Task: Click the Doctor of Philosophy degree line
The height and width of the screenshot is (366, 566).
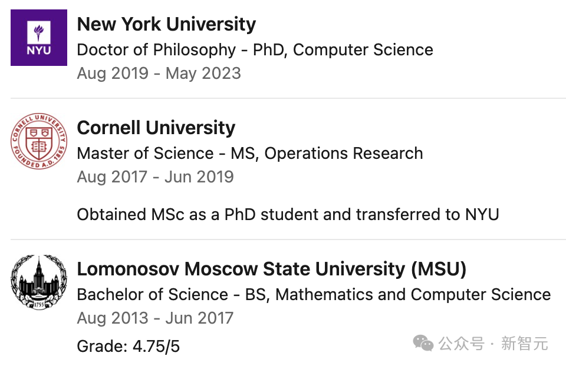Action: 255,49
